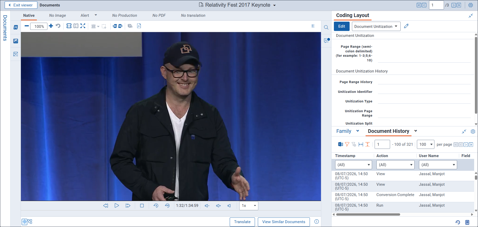Click the audio waveform icon at bottom left
The width and height of the screenshot is (478, 227).
click(24, 222)
